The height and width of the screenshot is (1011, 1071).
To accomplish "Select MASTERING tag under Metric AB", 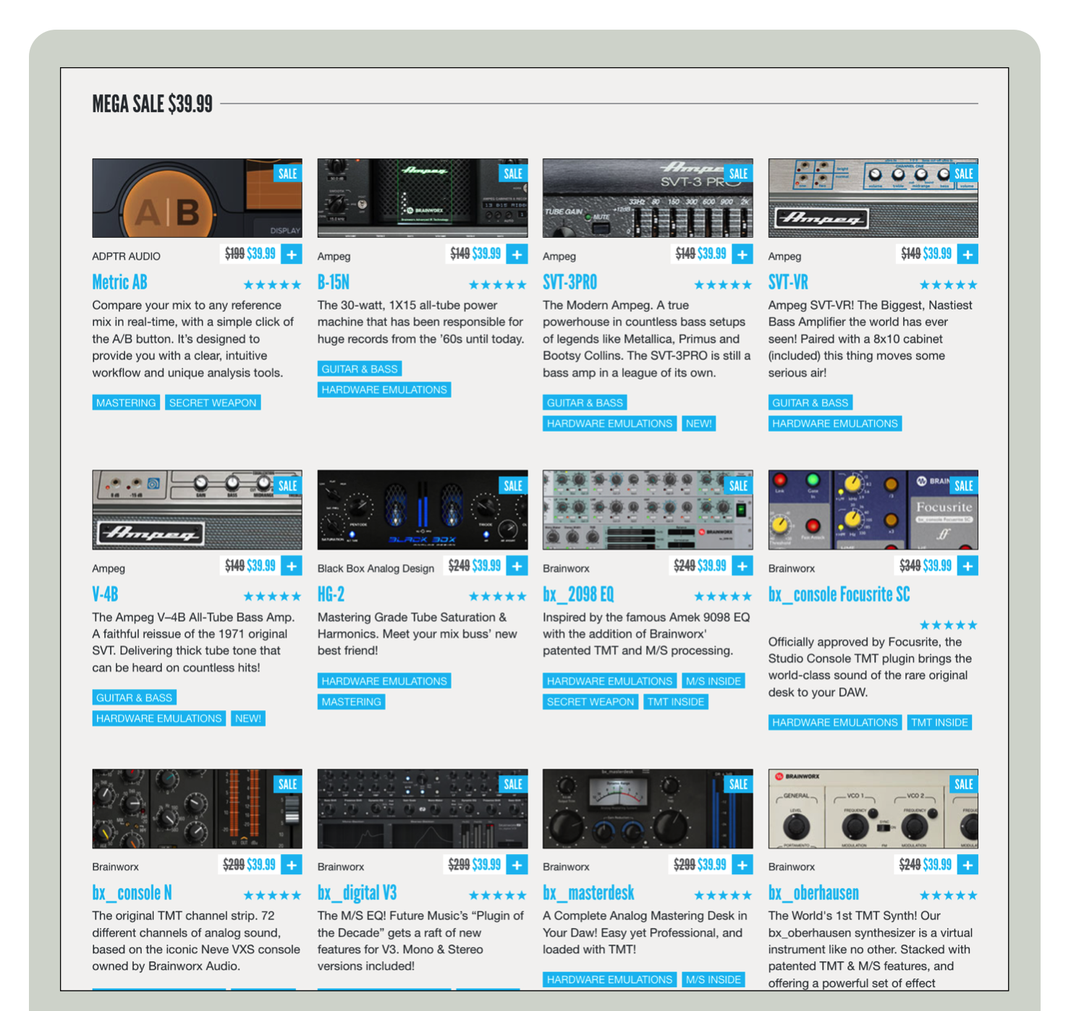I will point(126,403).
